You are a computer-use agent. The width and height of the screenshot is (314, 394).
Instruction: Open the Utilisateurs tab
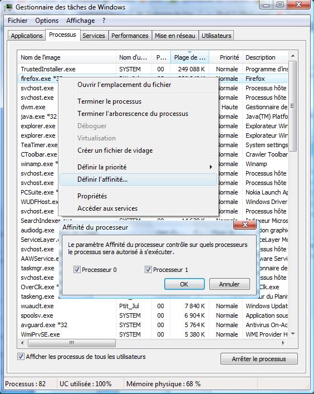217,36
